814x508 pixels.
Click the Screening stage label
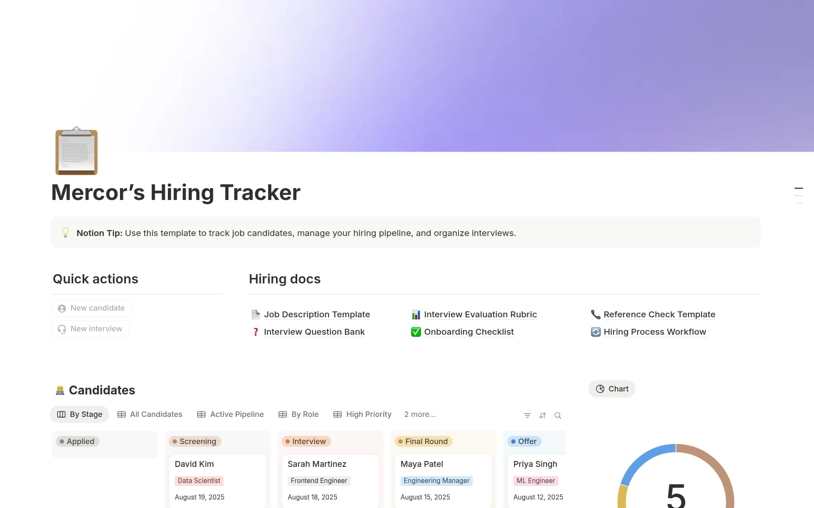(x=195, y=441)
